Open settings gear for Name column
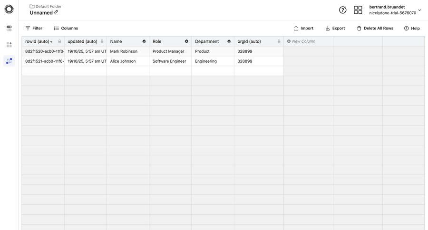Screen dimensions: 428x230 coord(144,41)
